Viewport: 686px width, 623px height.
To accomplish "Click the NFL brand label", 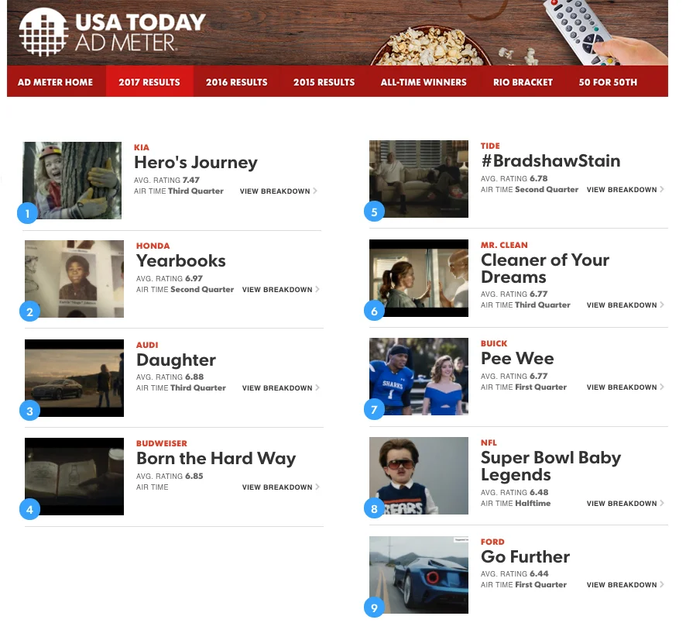I will 489,442.
